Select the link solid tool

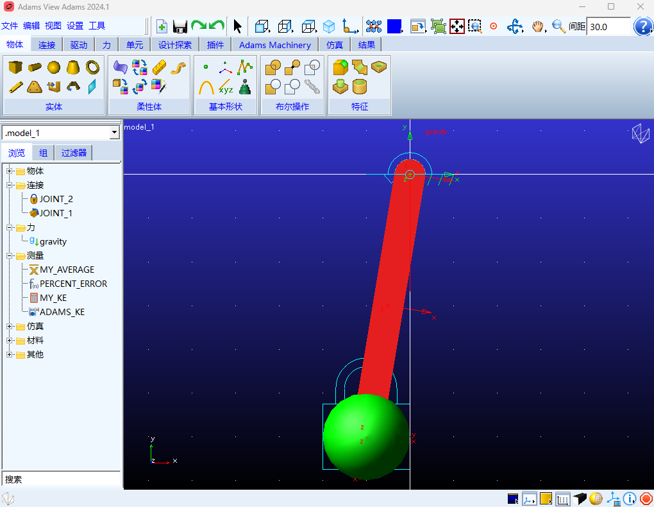pyautogui.click(x=16, y=87)
